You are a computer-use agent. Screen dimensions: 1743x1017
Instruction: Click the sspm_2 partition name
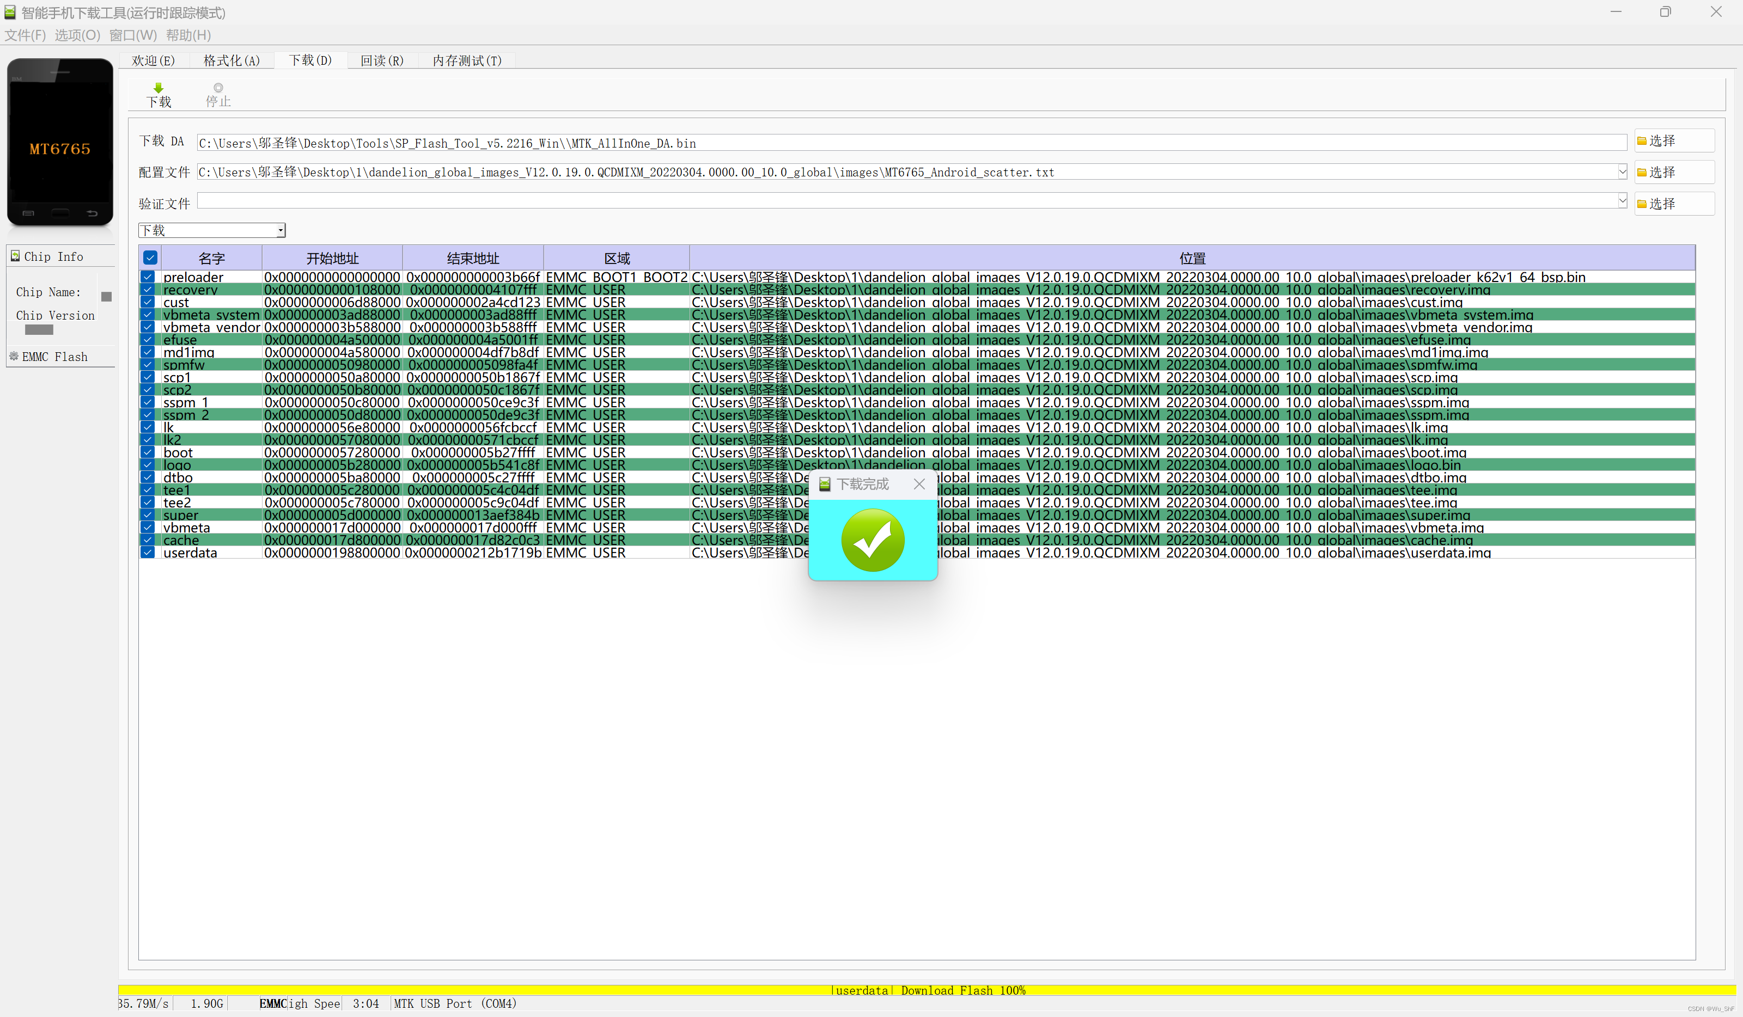[x=186, y=415]
